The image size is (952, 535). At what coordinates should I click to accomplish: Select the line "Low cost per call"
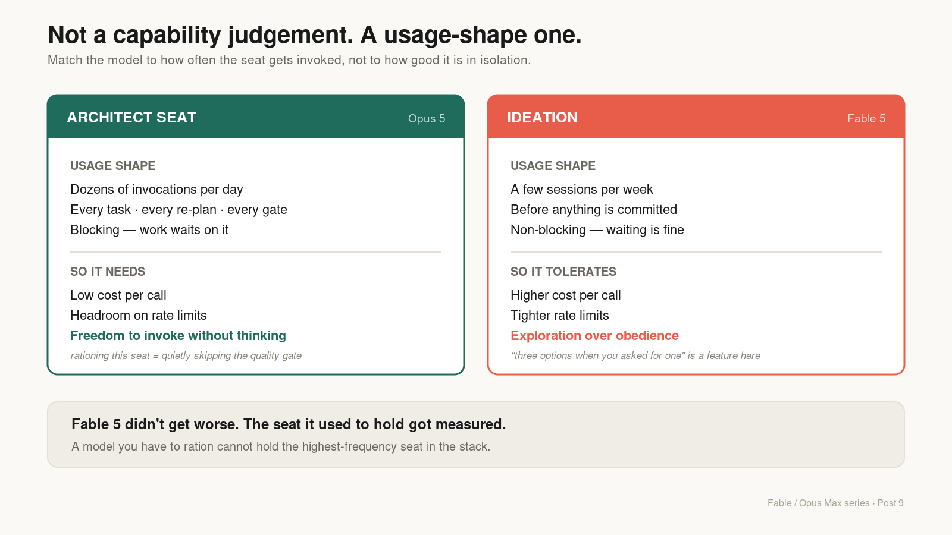(118, 295)
